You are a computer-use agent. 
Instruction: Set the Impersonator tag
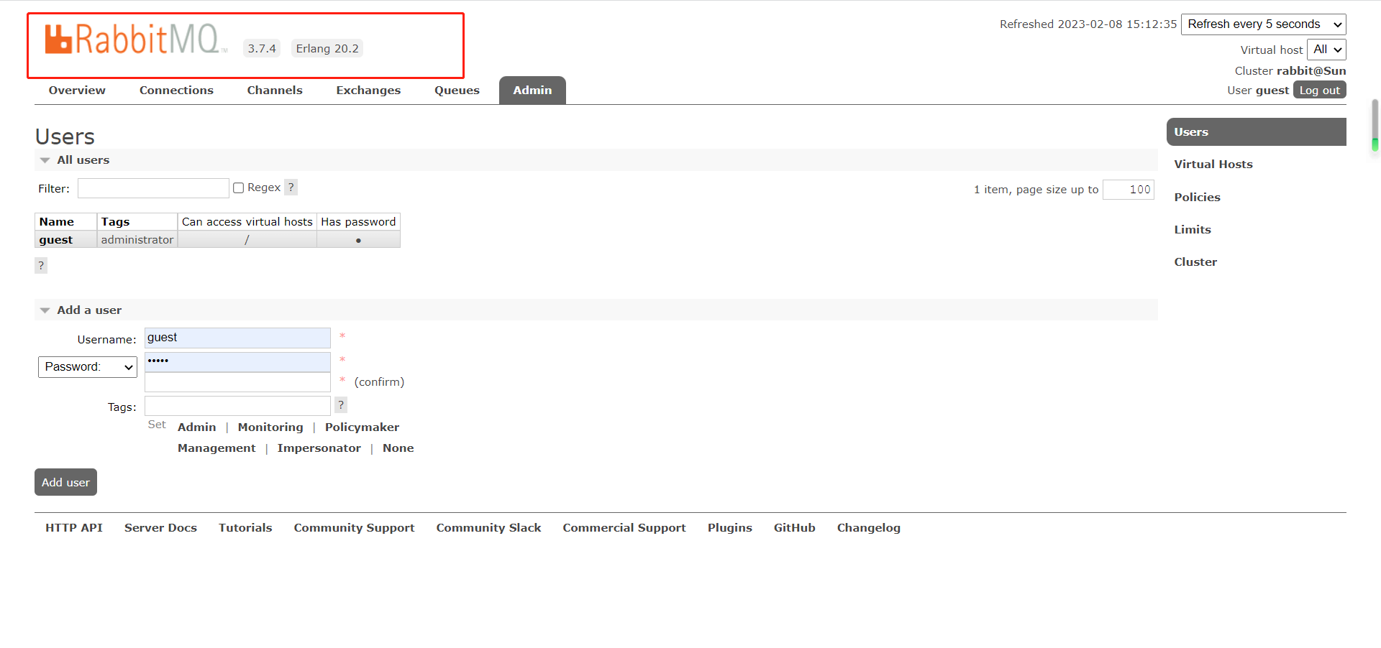[319, 448]
